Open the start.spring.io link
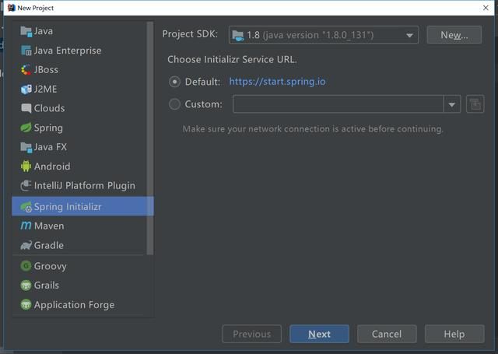Viewport: 498px width, 354px height. (277, 82)
